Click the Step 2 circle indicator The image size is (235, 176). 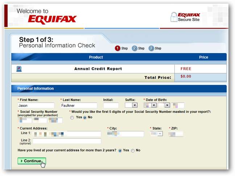click(135, 48)
